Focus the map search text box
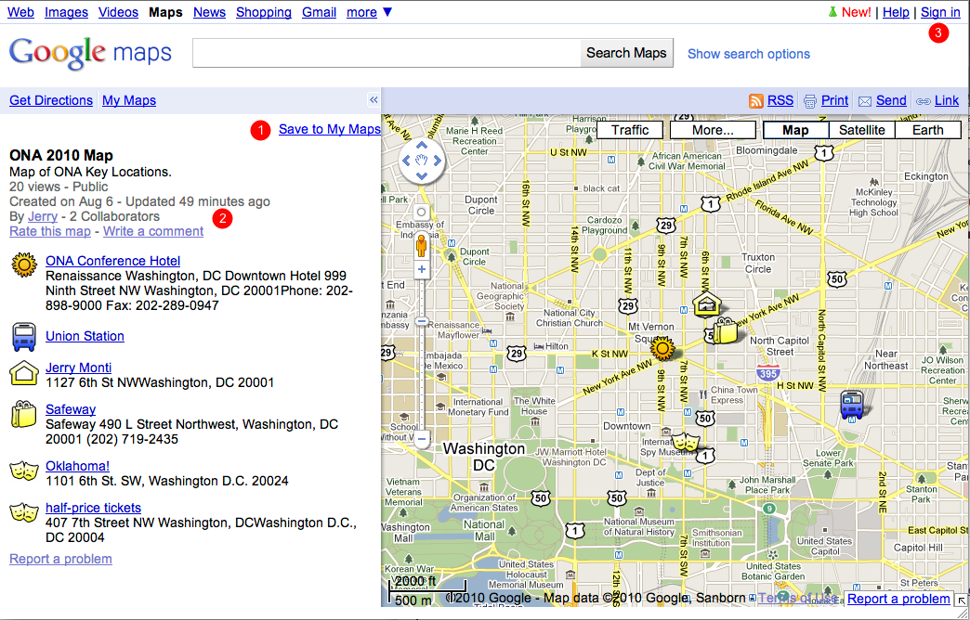970x620 pixels. (x=387, y=53)
